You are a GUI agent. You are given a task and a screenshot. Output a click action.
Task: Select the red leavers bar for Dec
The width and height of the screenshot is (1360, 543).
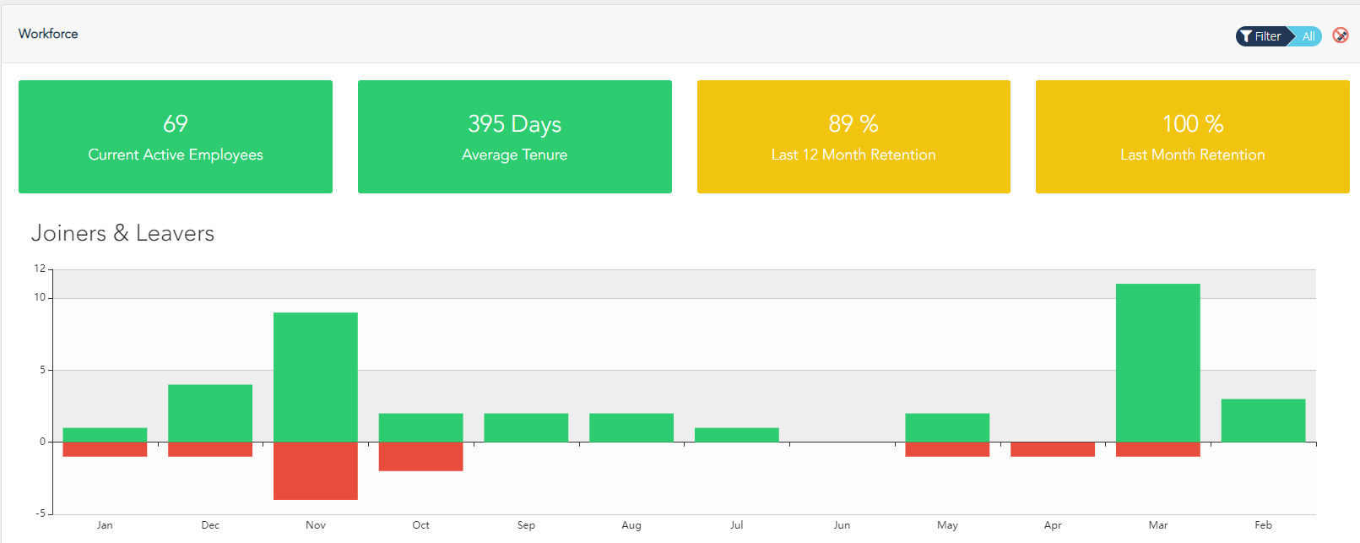click(210, 449)
